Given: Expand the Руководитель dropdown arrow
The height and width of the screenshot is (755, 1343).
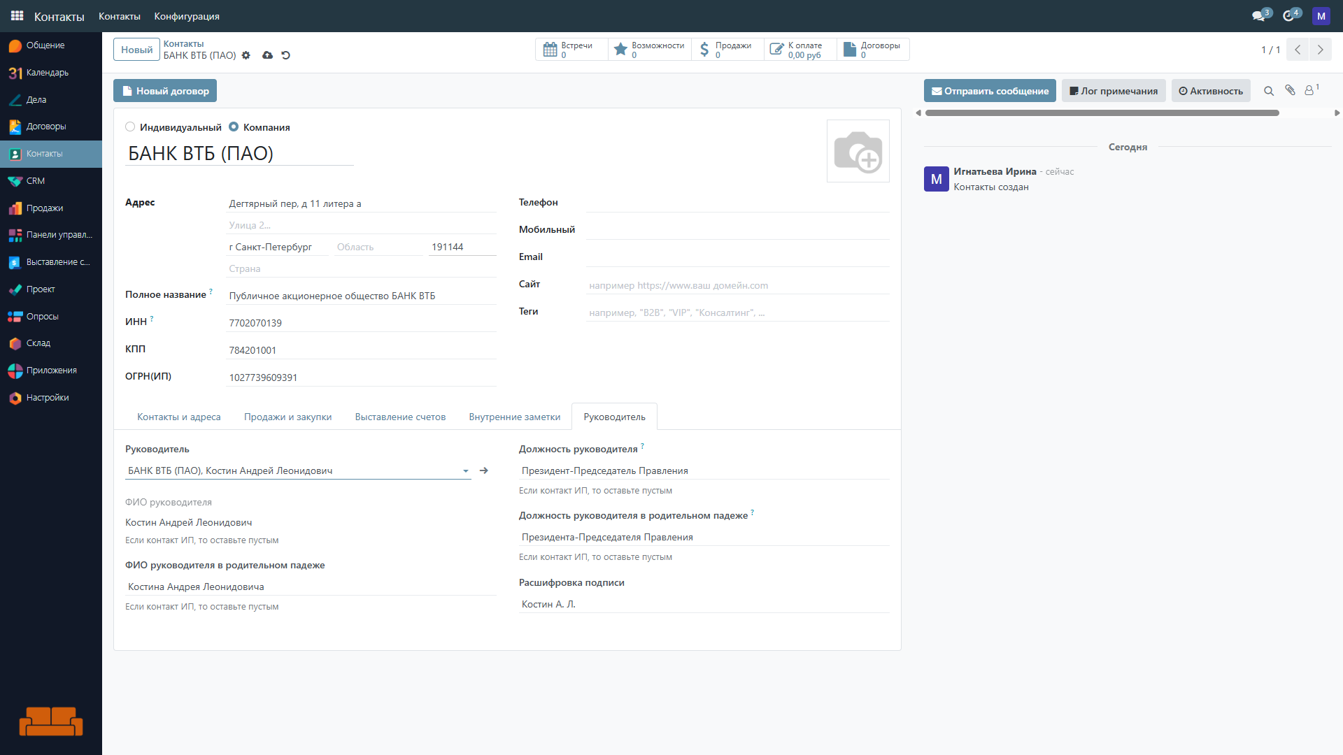Looking at the screenshot, I should pyautogui.click(x=466, y=471).
